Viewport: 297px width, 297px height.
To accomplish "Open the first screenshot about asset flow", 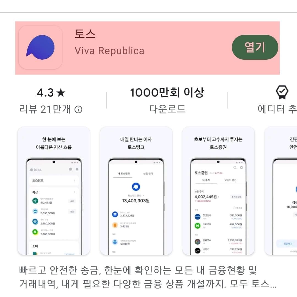I will click(54, 191).
